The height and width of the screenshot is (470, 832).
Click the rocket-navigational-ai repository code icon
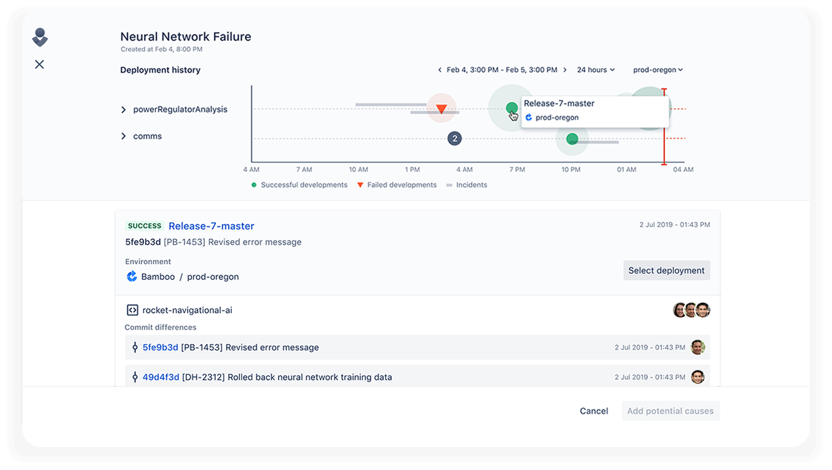132,309
